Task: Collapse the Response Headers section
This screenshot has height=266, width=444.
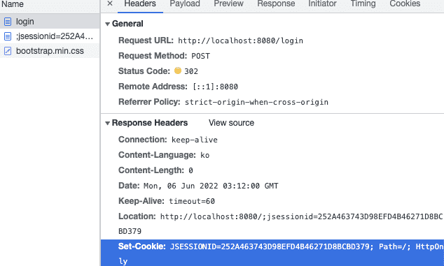Action: click(108, 123)
